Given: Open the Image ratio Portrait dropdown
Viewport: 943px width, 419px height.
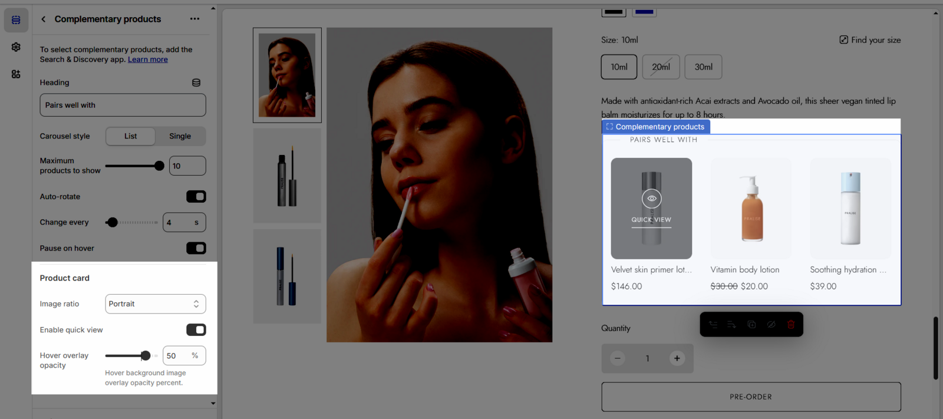Looking at the screenshot, I should 155,304.
